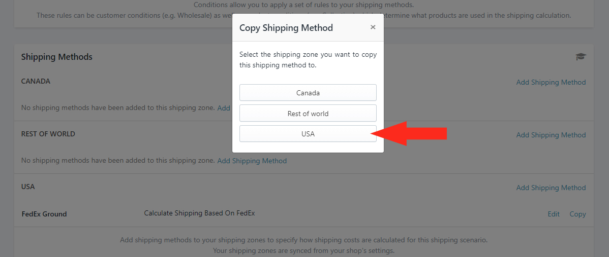Viewport: 609px width, 257px height.
Task: Click partially hidden Add link under Canada
Action: tap(224, 108)
